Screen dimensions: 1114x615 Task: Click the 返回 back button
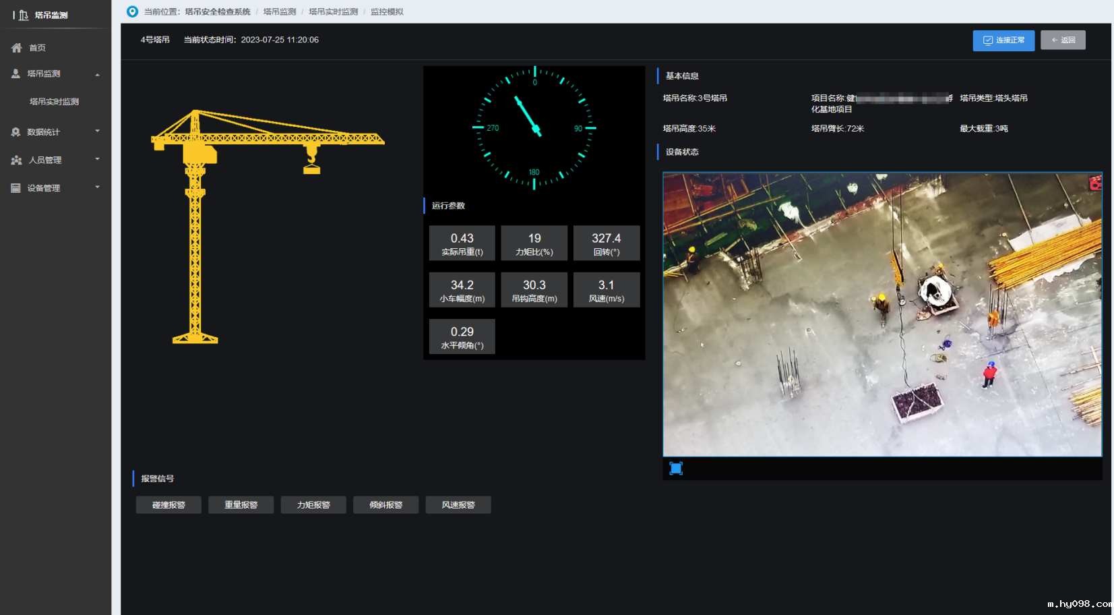pos(1063,40)
